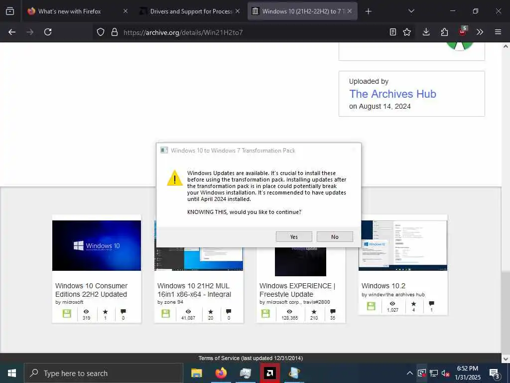510x383 pixels.
Task: Open the Firefox downloads panel
Action: [426, 32]
